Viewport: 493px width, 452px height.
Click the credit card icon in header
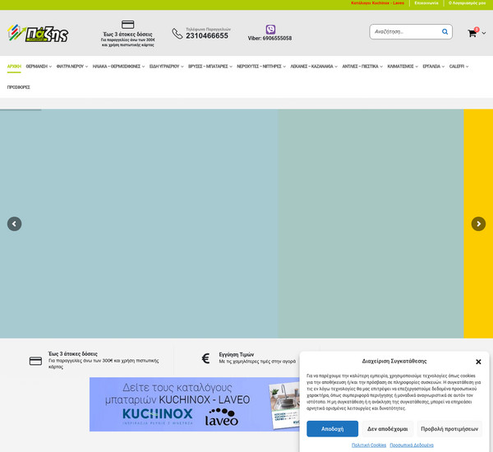127,25
